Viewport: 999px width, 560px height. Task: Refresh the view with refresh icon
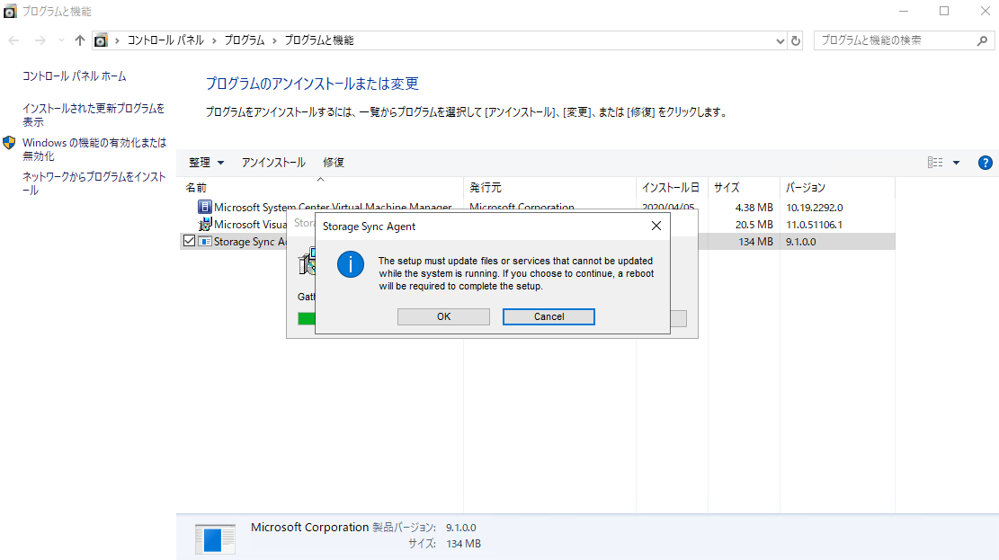pyautogui.click(x=796, y=40)
